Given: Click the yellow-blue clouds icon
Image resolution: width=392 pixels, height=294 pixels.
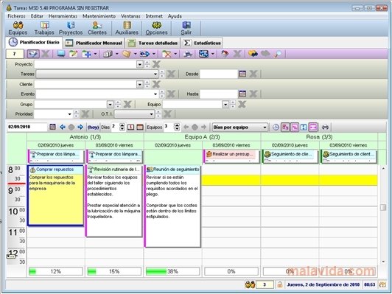Looking at the screenshot, I should [253, 54].
